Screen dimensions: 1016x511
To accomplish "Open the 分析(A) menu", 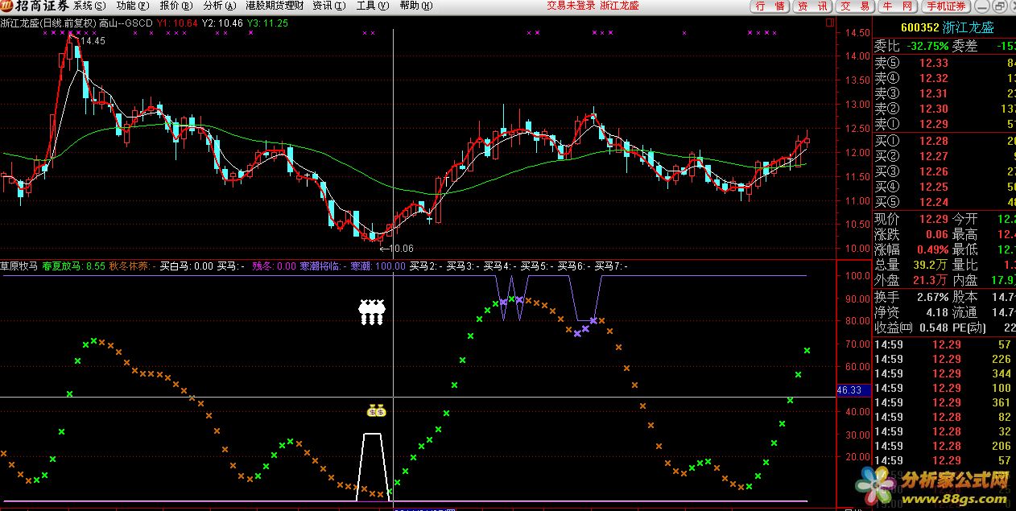I will 218,6.
